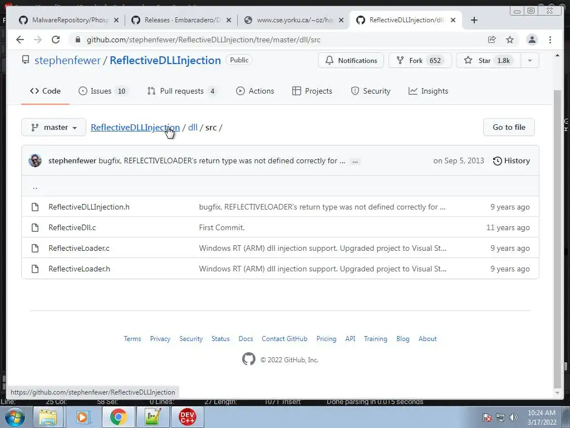
Task: Expand the master branch dropdown
Action: tap(54, 128)
